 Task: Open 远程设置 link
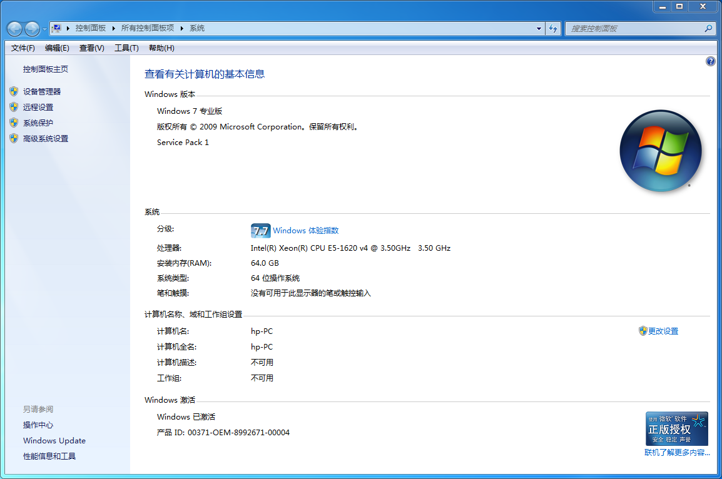[x=38, y=107]
